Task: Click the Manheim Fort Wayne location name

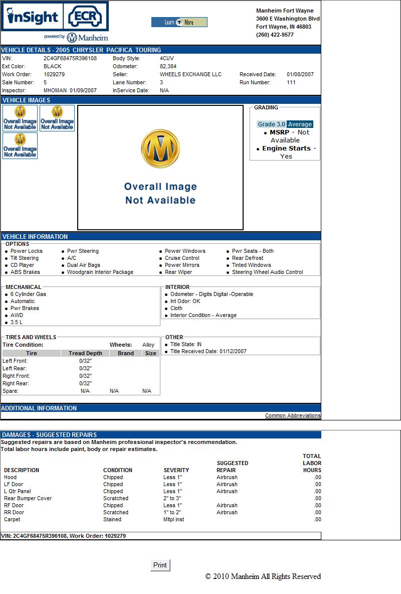Action: 285,11
